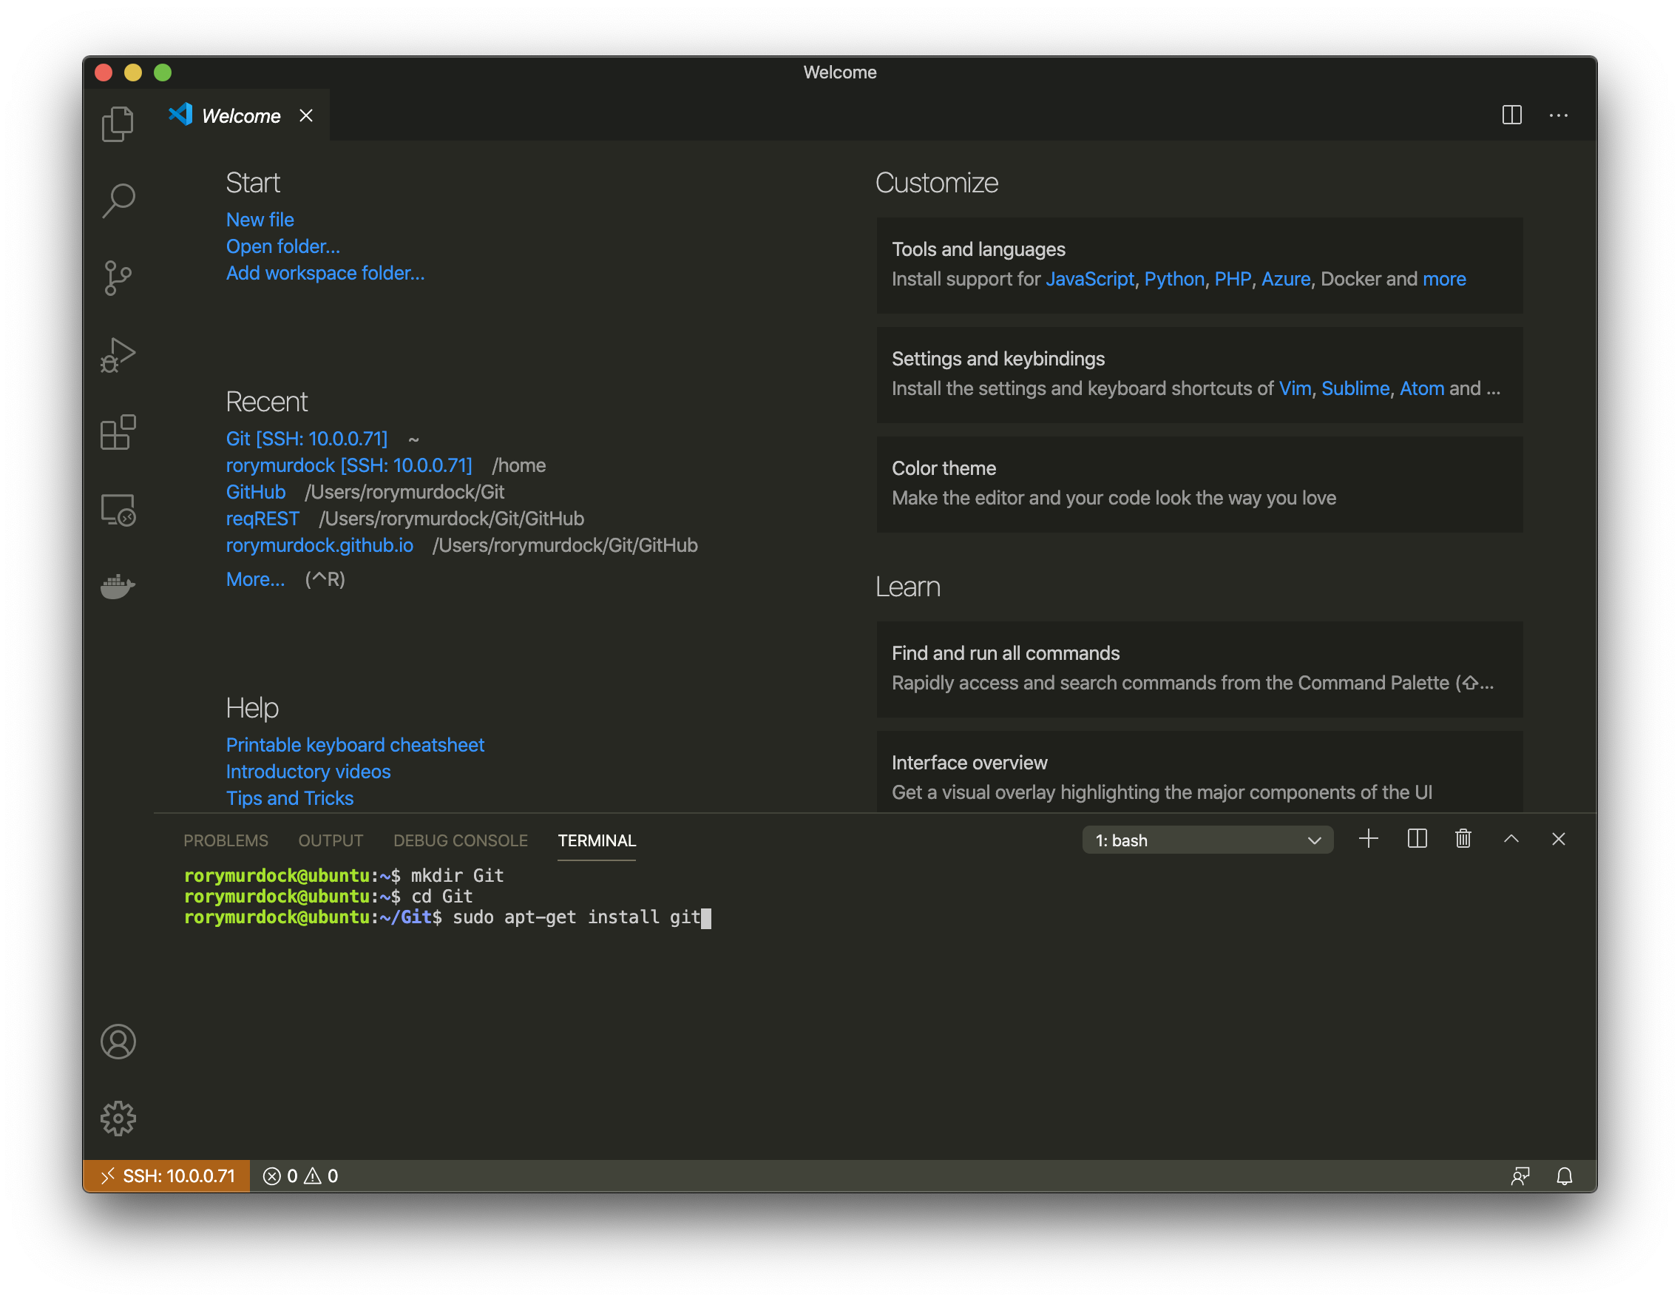Kill terminal with the trash icon
1680x1302 pixels.
pos(1463,839)
